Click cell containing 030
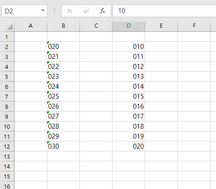The image size is (216, 189). point(64,146)
